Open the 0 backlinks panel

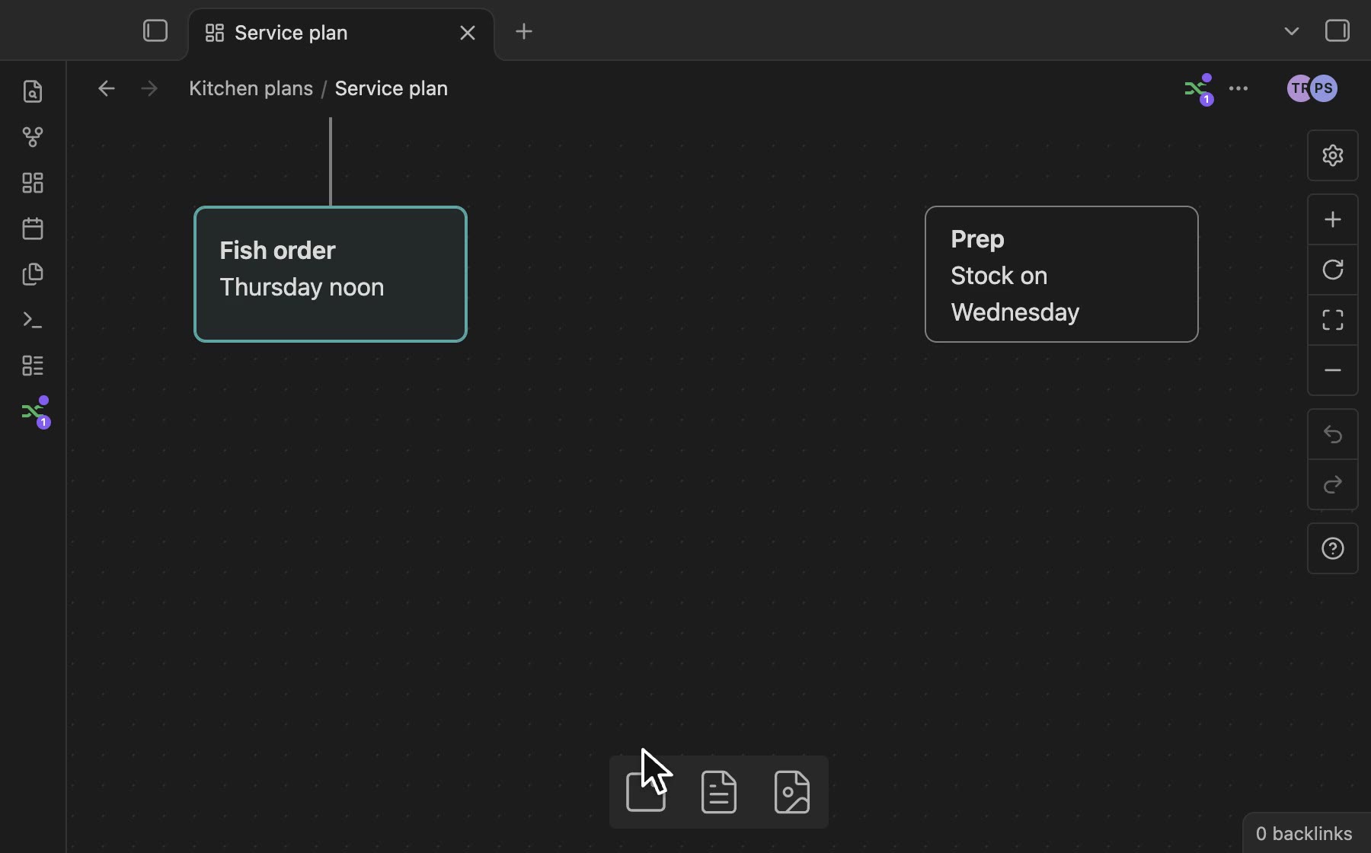click(1304, 833)
